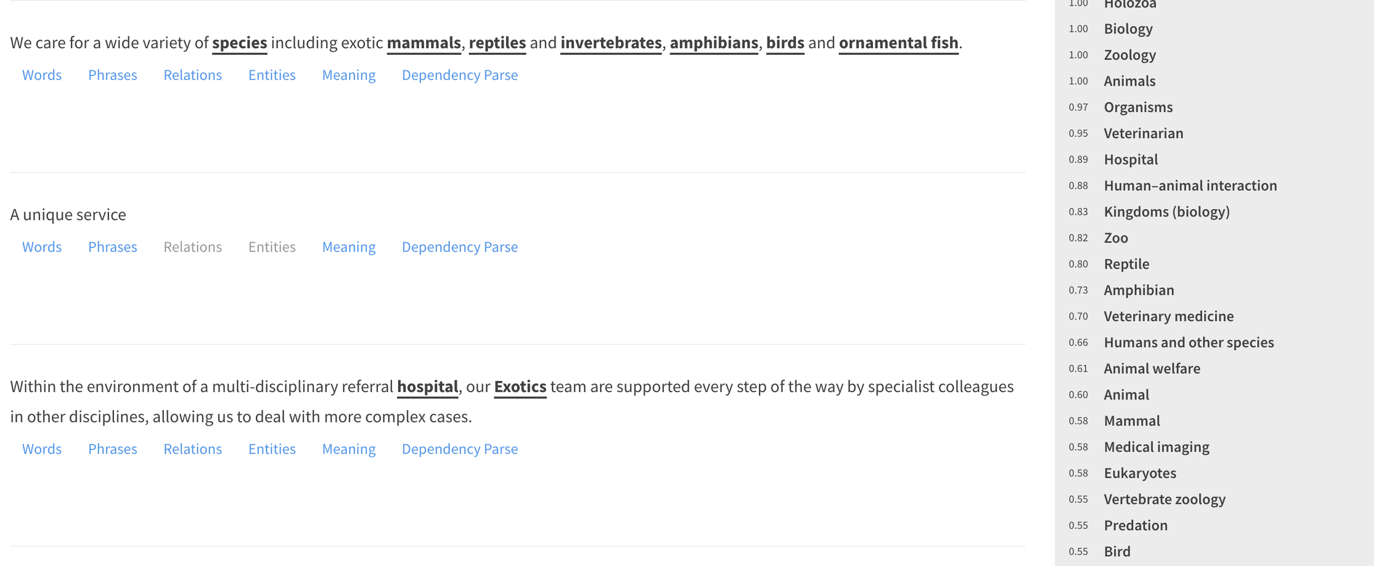Viewport: 1376px width, 566px height.
Task: Click the underlined 'hospital' entity
Action: pos(427,387)
